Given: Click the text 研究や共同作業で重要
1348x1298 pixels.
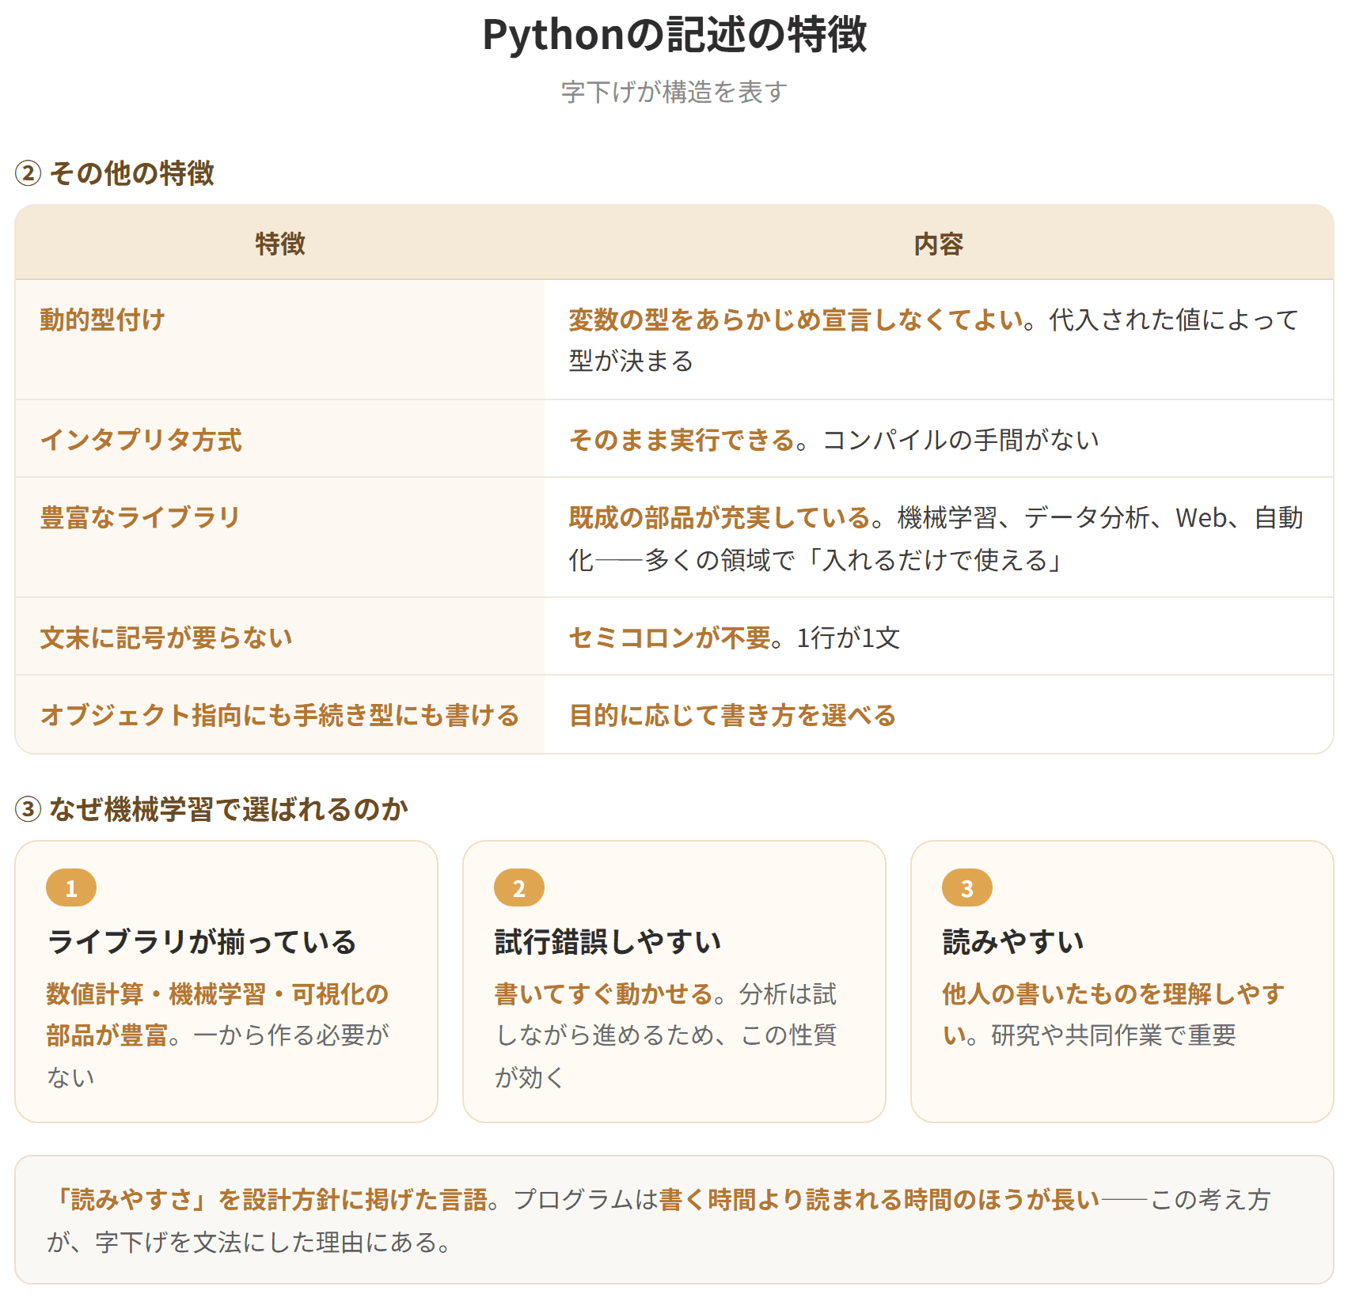Looking at the screenshot, I should coord(1114,1035).
